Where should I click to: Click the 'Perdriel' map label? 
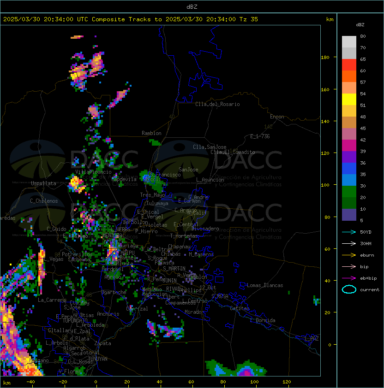113,269
